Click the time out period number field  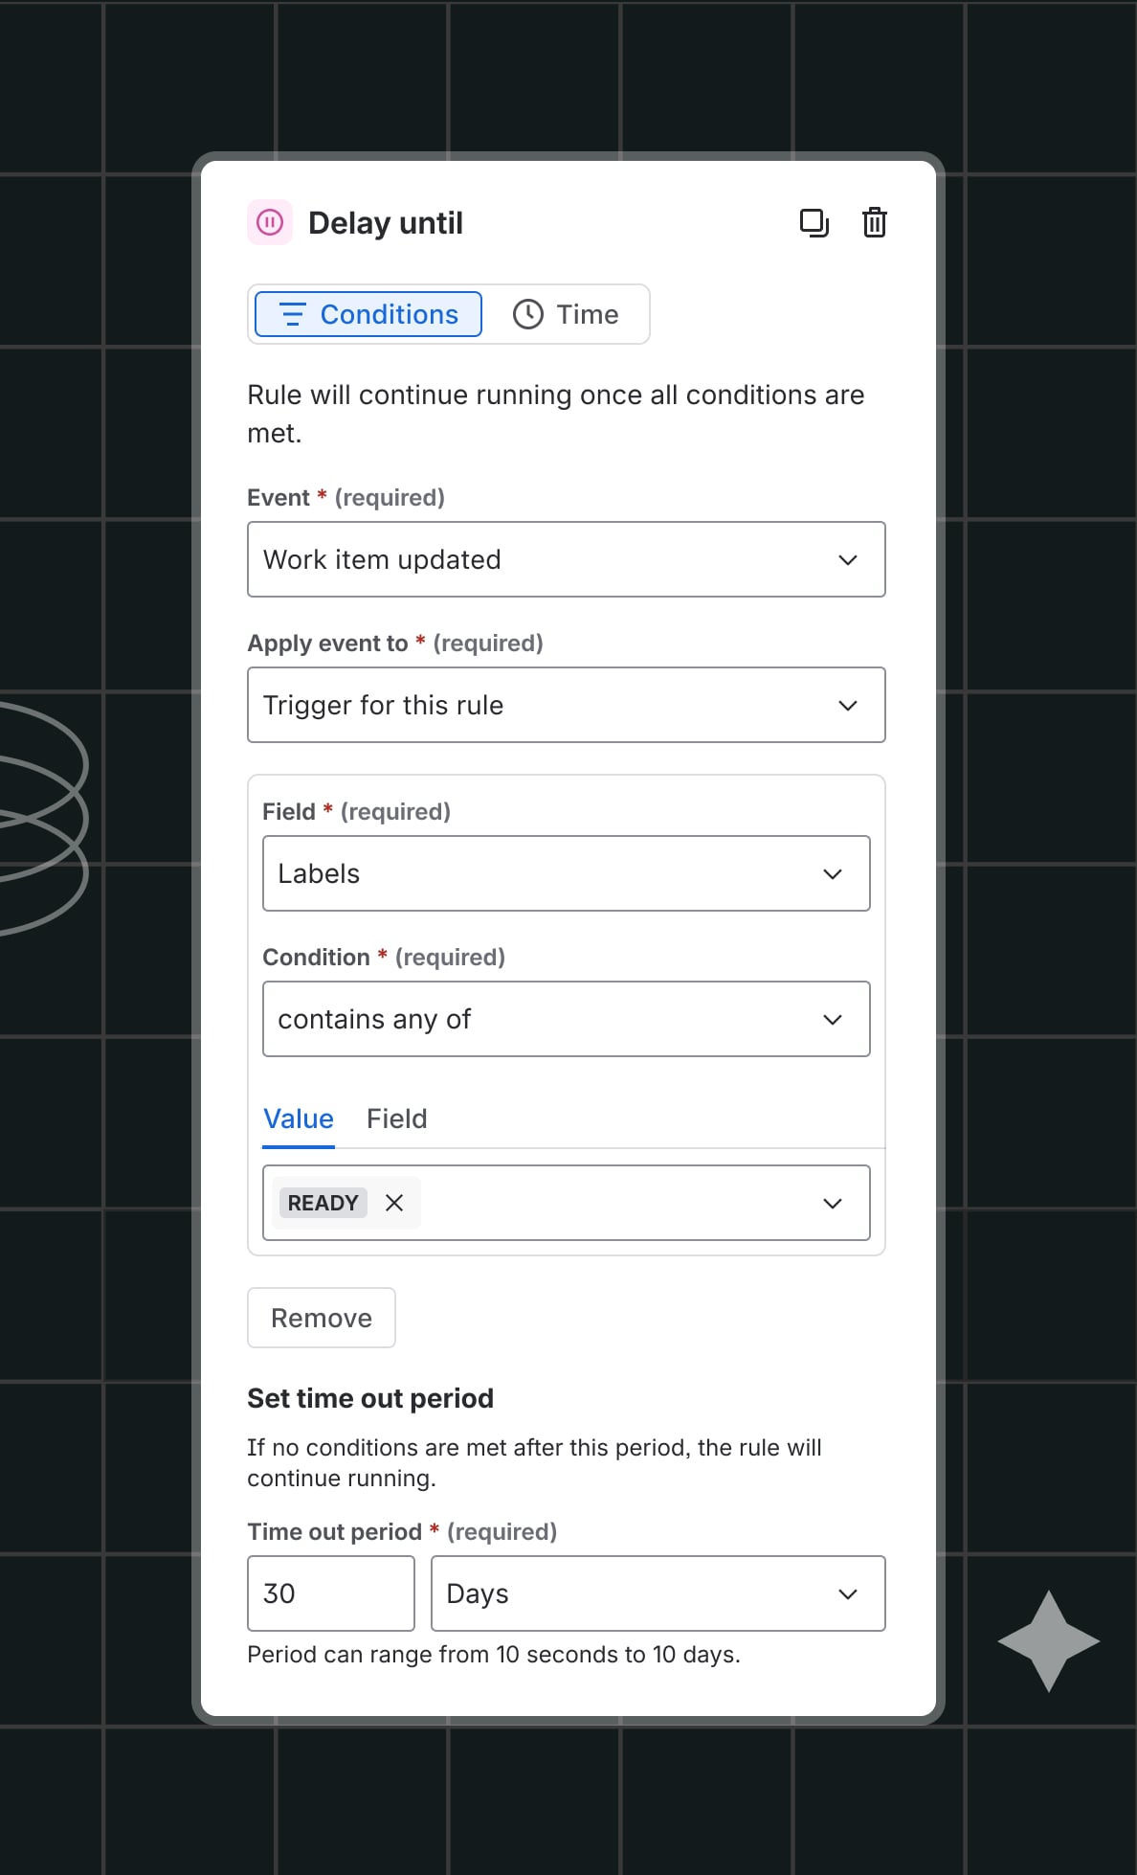click(331, 1593)
